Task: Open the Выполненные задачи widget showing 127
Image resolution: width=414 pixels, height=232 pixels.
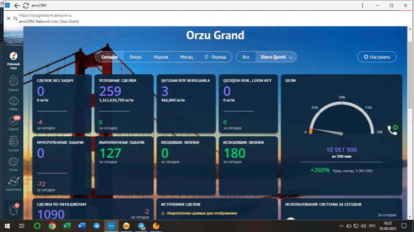Action: (x=124, y=166)
